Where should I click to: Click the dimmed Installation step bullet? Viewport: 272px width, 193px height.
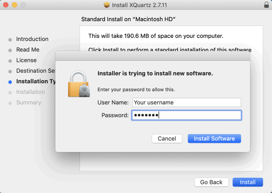coord(10,93)
